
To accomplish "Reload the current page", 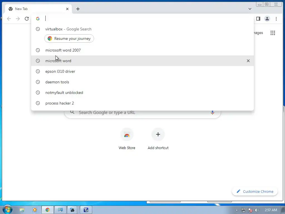I will click(x=27, y=19).
